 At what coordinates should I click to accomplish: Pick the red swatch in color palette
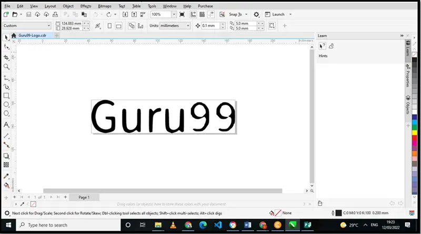(x=415, y=138)
